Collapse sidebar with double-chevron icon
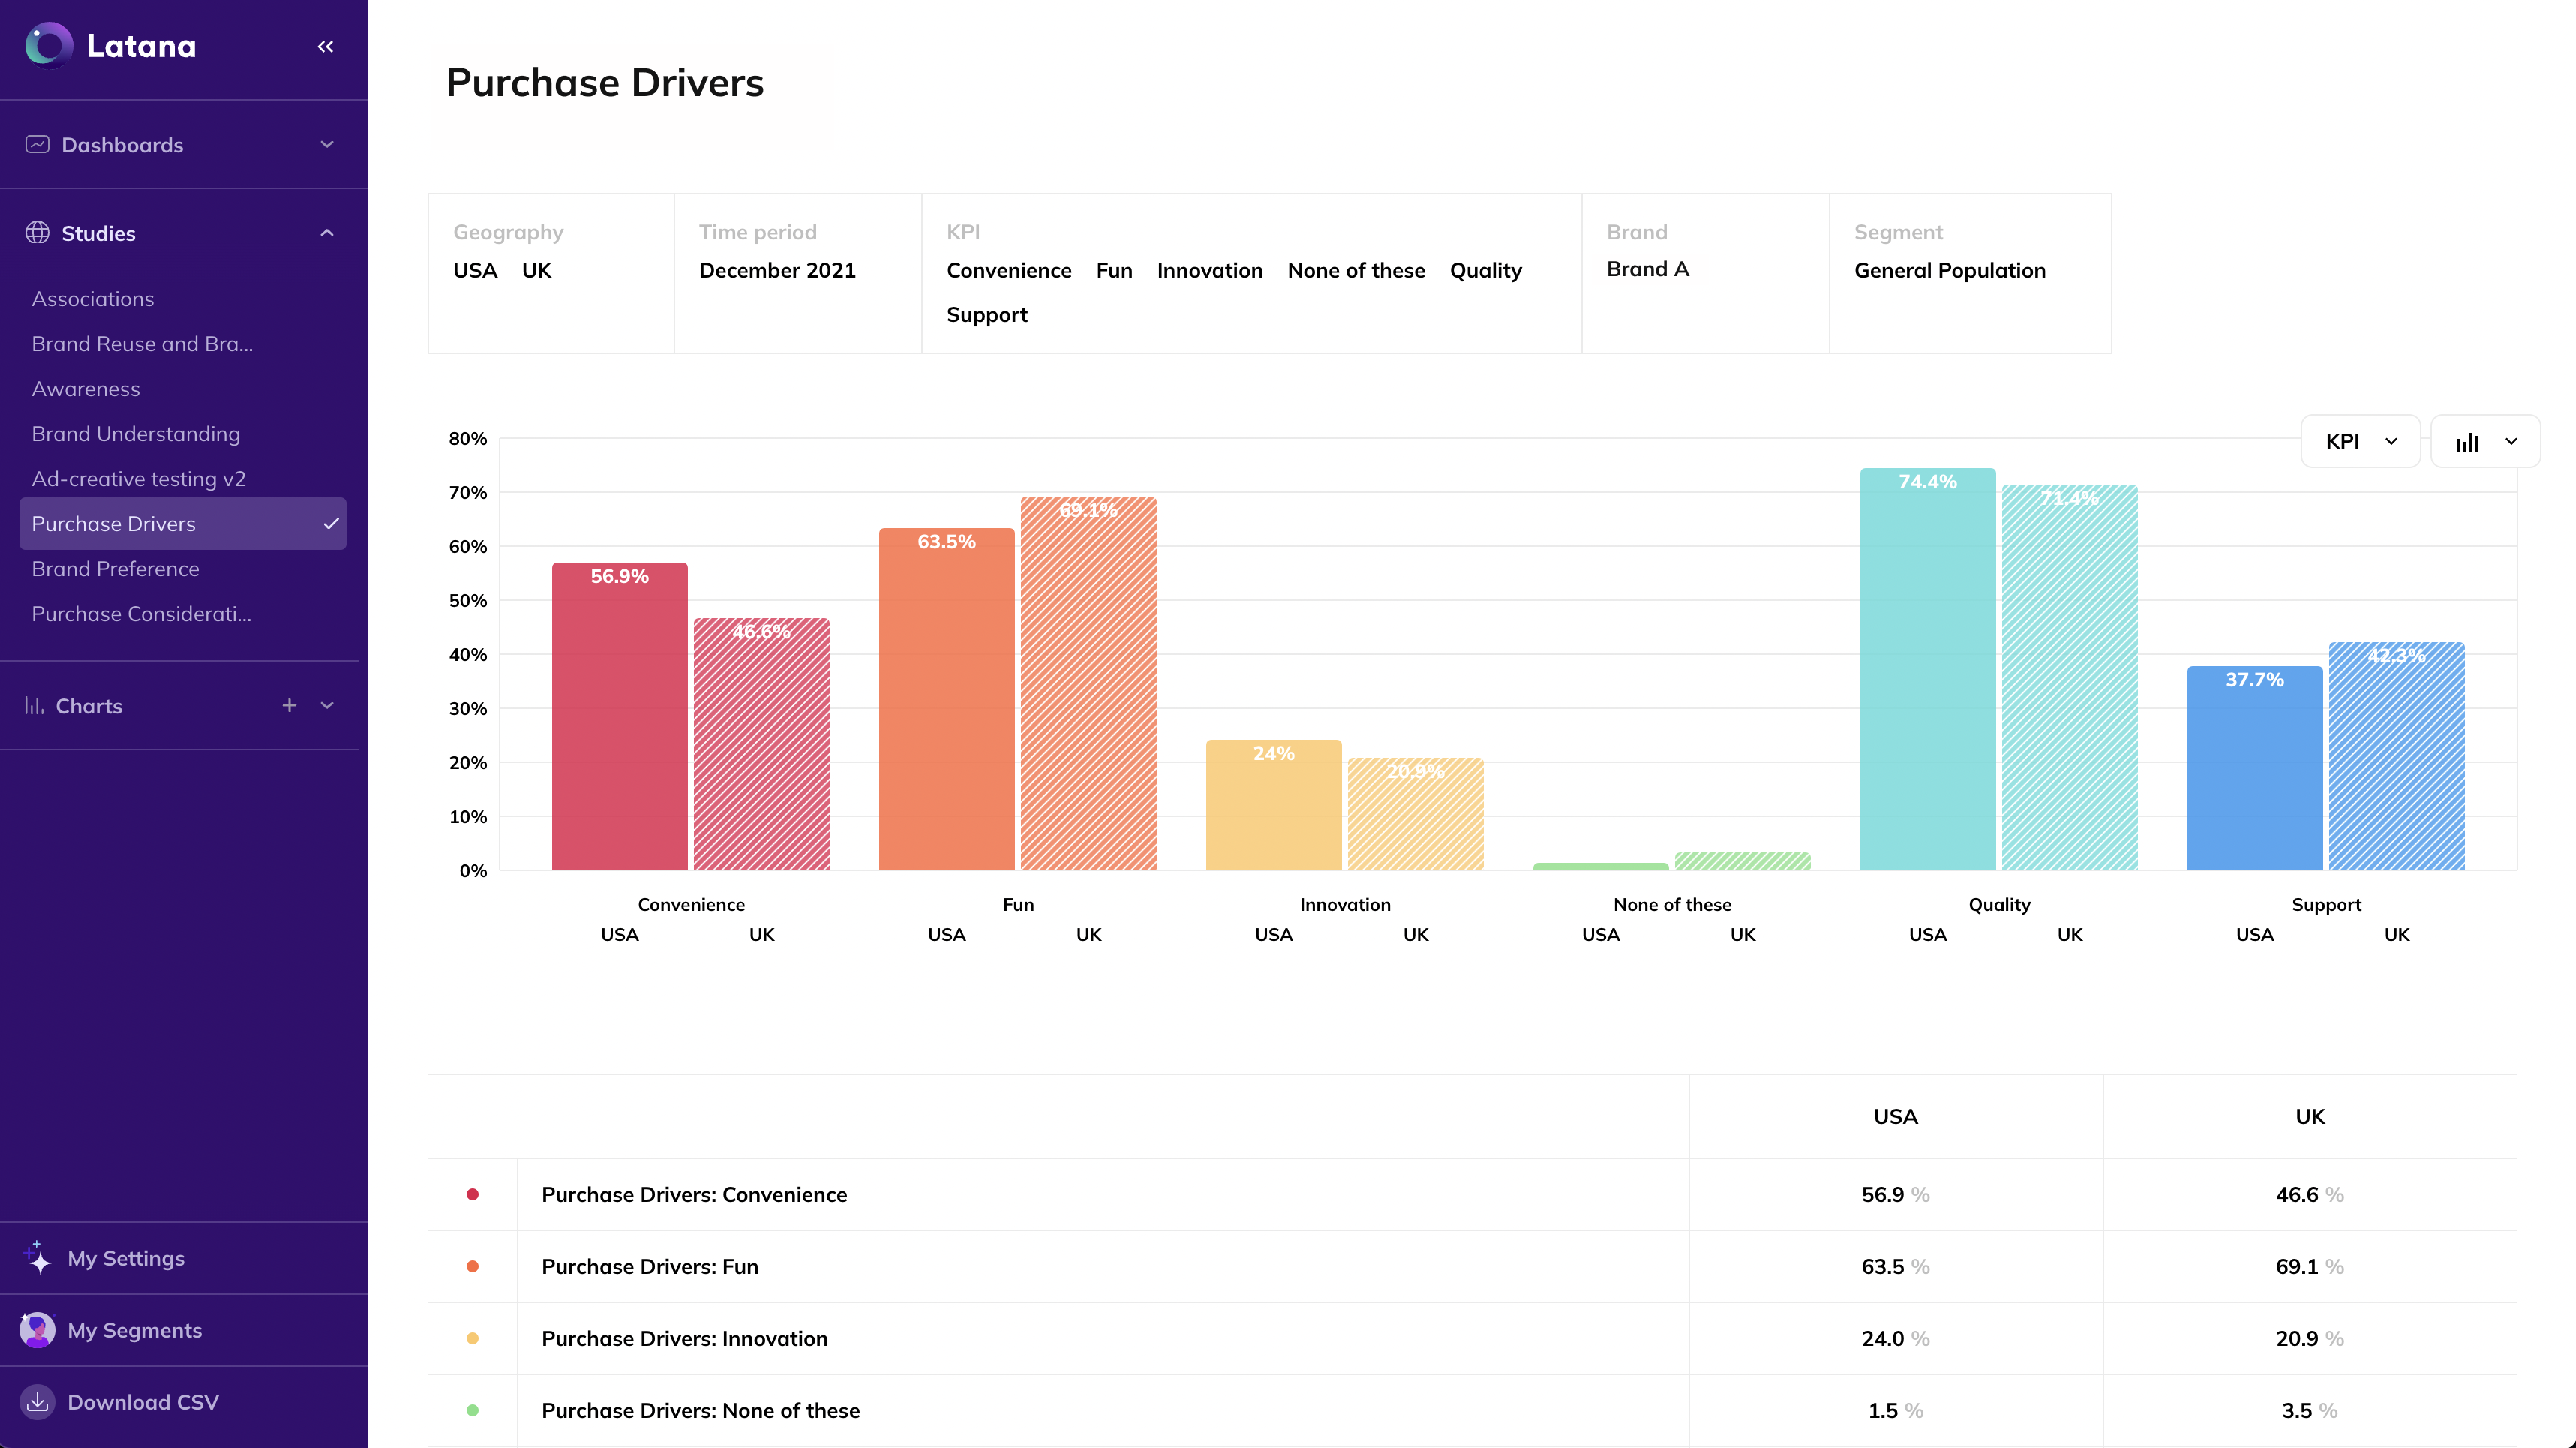 pyautogui.click(x=325, y=46)
